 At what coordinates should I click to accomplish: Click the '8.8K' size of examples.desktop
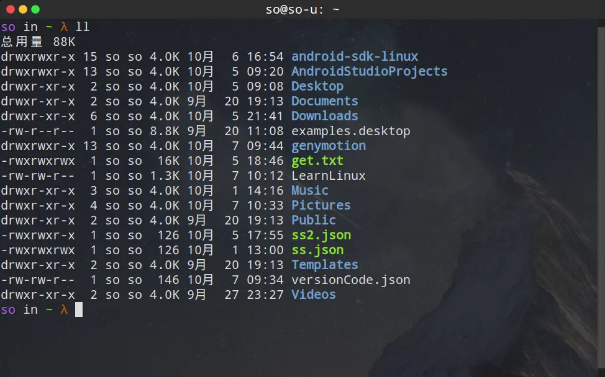coord(165,131)
